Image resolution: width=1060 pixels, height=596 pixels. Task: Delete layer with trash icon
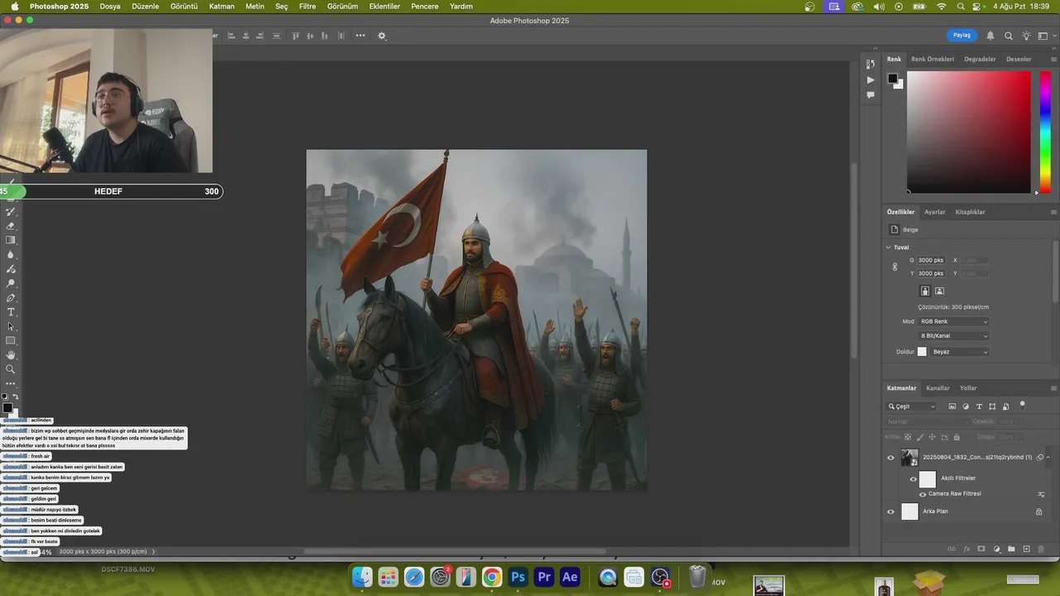(1041, 549)
